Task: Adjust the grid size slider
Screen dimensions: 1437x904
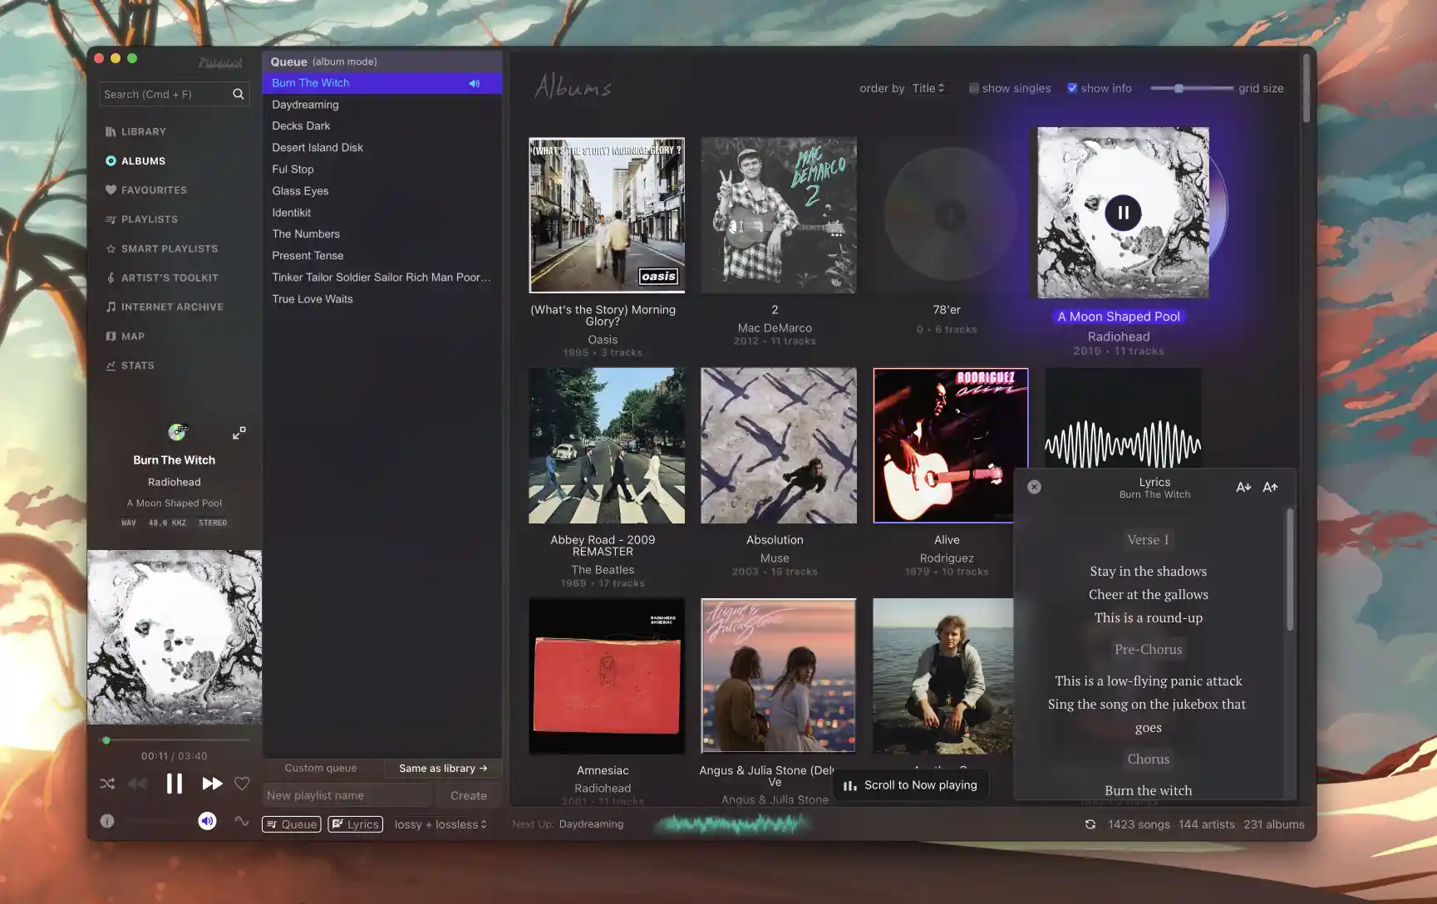Action: (x=1191, y=88)
